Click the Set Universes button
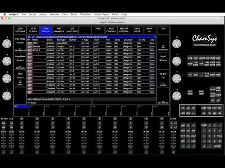This screenshot has width=225, height=168. (x=72, y=30)
